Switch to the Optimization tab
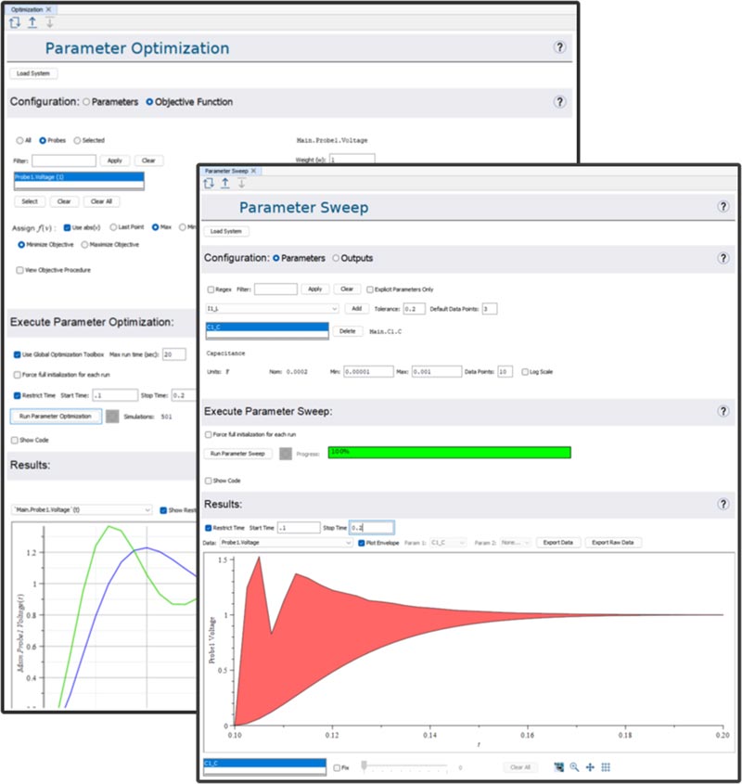The height and width of the screenshot is (784, 742). (x=28, y=8)
